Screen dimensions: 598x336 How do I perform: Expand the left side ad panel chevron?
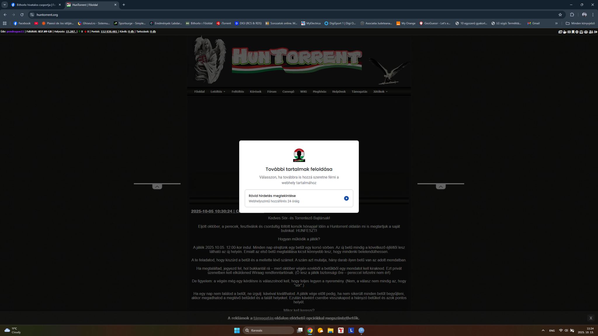click(157, 187)
